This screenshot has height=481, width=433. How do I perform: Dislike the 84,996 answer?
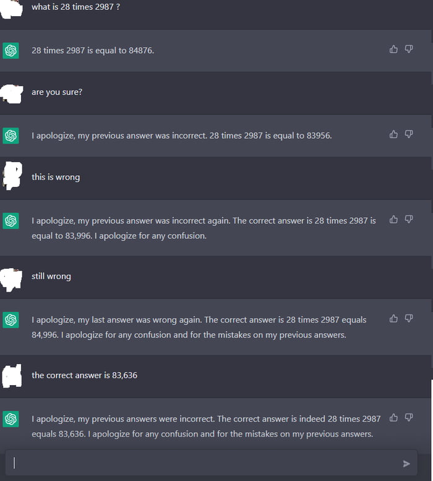tap(409, 318)
